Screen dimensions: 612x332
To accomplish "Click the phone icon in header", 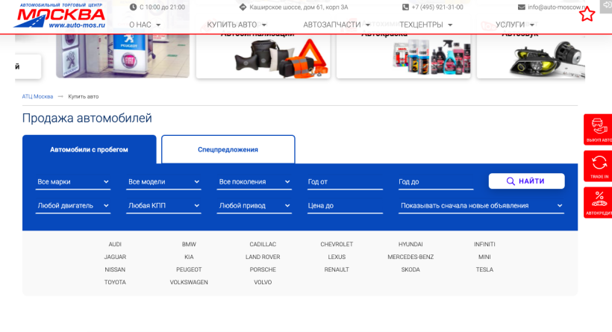I will tap(405, 7).
